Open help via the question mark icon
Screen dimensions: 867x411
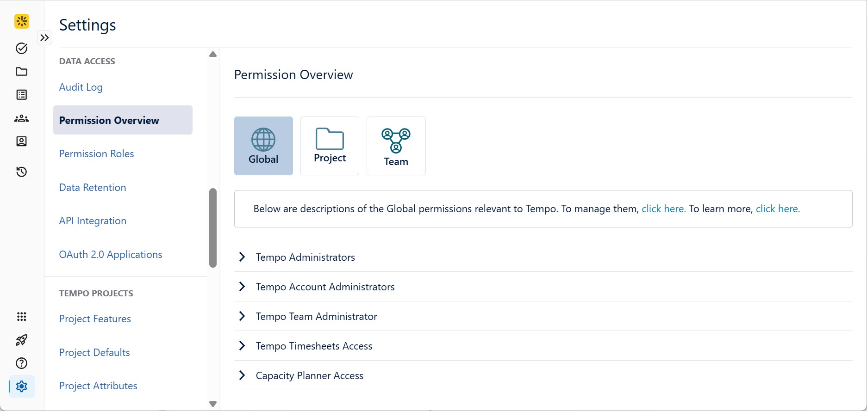click(21, 363)
